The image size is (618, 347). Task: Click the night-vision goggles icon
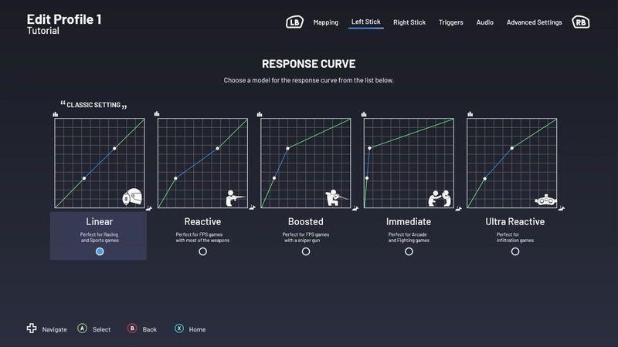tap(545, 200)
